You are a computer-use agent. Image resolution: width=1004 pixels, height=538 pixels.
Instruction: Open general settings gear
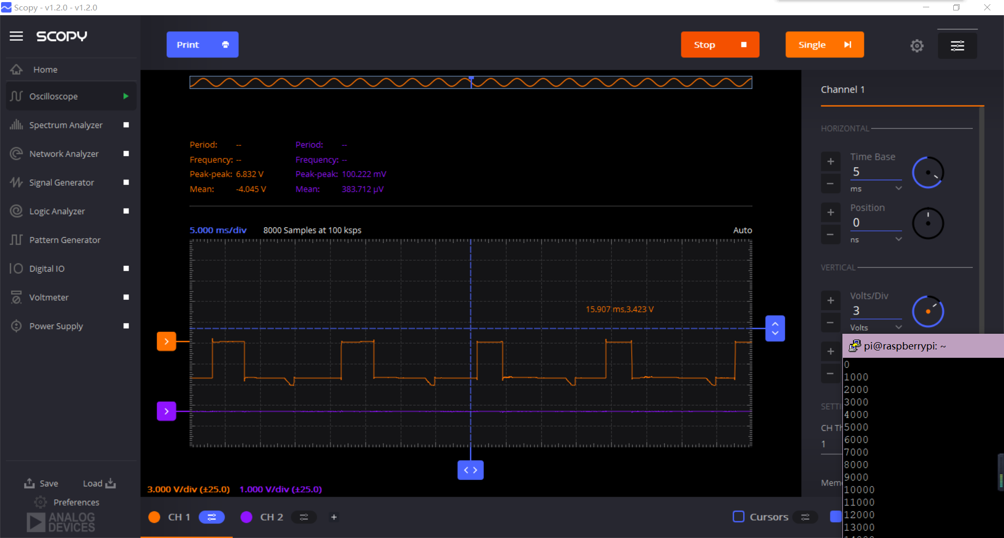[917, 46]
